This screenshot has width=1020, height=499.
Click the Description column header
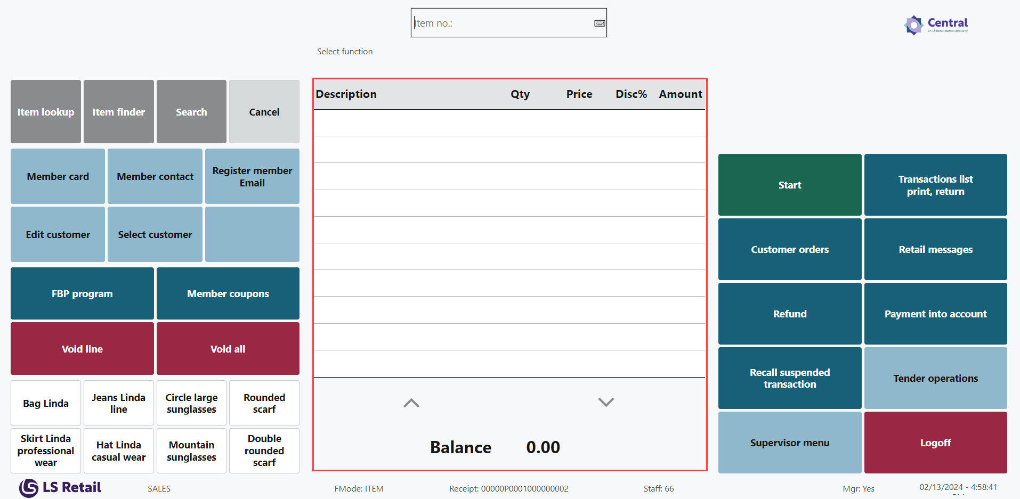pyautogui.click(x=346, y=94)
